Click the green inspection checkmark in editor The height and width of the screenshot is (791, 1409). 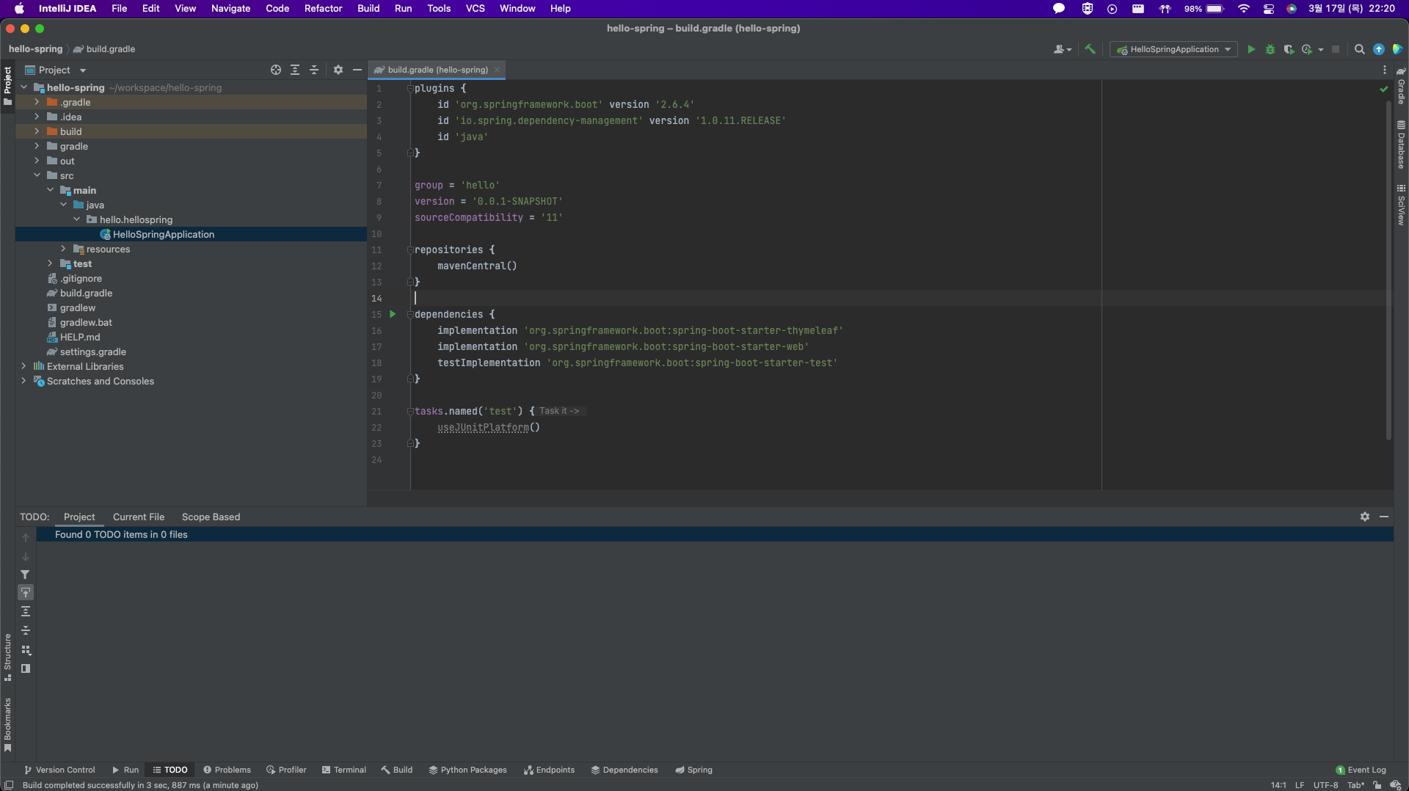(1383, 89)
